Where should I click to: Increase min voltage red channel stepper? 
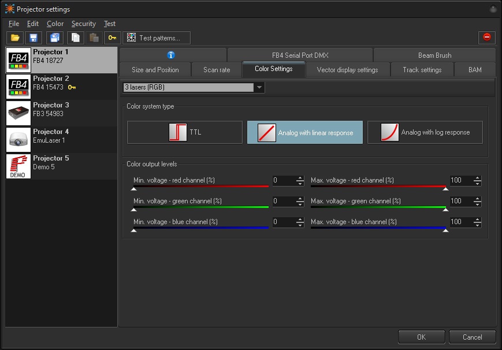click(x=300, y=178)
